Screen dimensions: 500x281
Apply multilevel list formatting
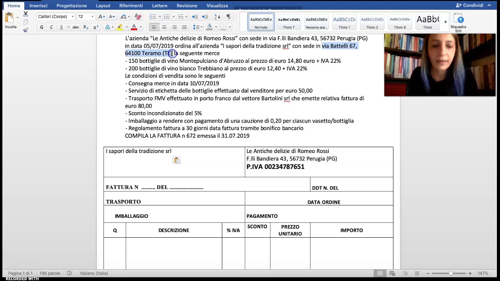[x=180, y=16]
